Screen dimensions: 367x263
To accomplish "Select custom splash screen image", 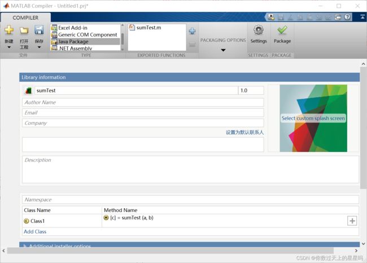I will pos(313,118).
